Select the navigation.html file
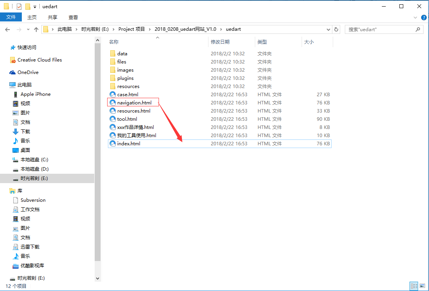 [x=134, y=102]
